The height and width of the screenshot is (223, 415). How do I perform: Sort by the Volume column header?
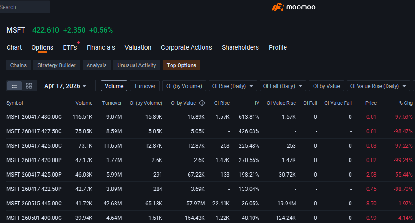(x=84, y=103)
